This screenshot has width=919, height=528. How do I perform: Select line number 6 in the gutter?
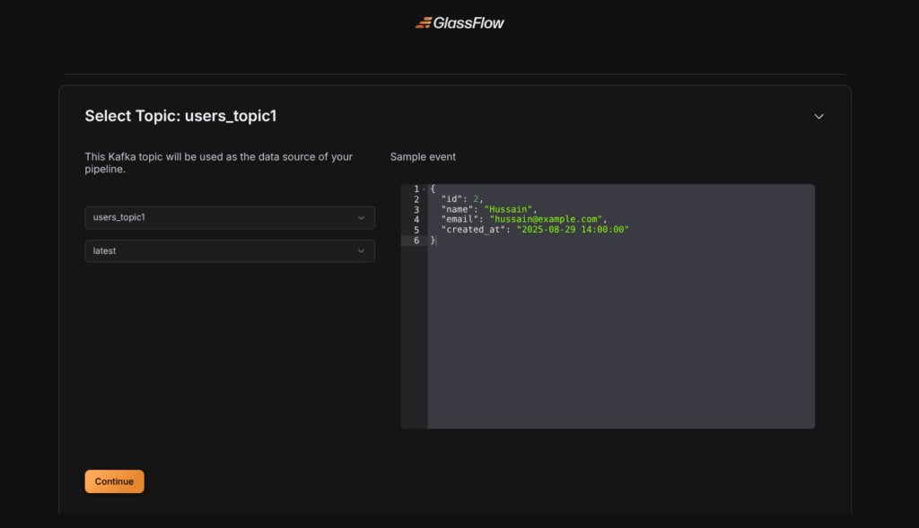click(416, 240)
